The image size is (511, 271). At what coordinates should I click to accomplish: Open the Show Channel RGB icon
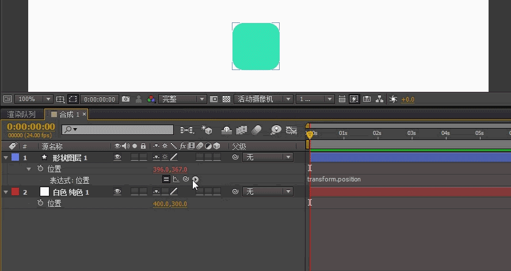pyautogui.click(x=151, y=99)
